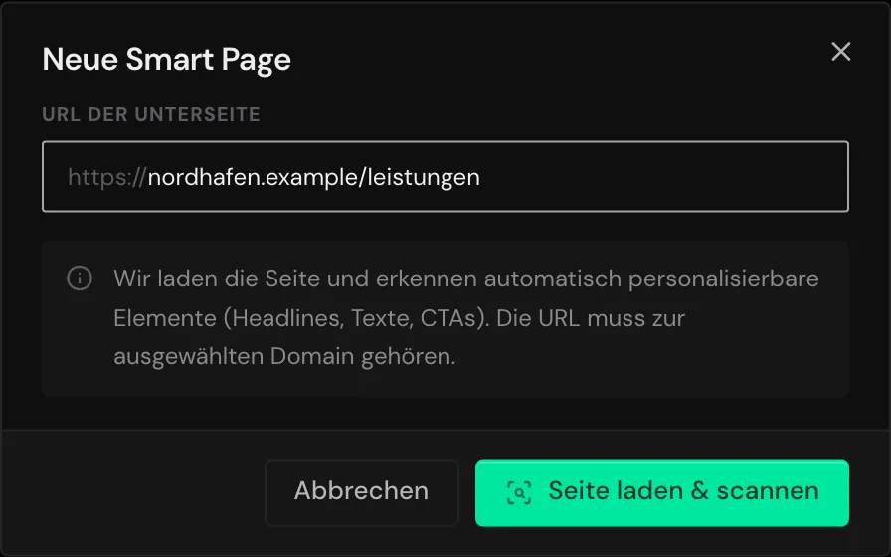
Task: Click the 'URL DER UNTERSEITE' label
Action: [151, 114]
